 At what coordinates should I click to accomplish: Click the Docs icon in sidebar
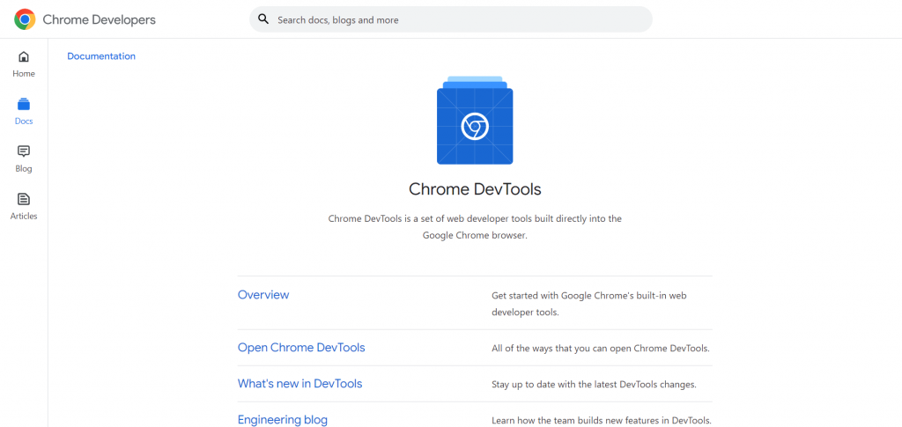tap(24, 105)
